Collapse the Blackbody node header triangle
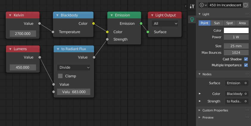 [57, 15]
